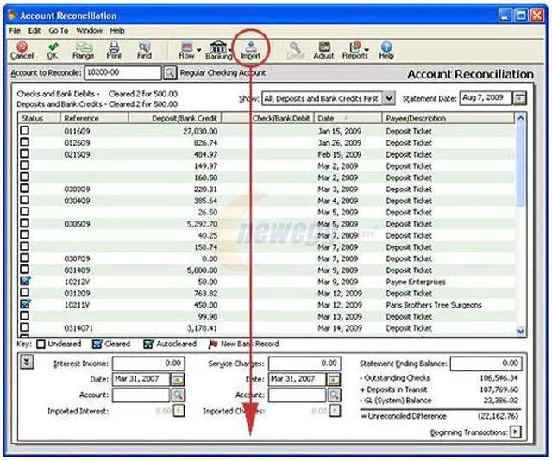Open the Help menu
This screenshot has height=460, width=552.
coord(117,31)
